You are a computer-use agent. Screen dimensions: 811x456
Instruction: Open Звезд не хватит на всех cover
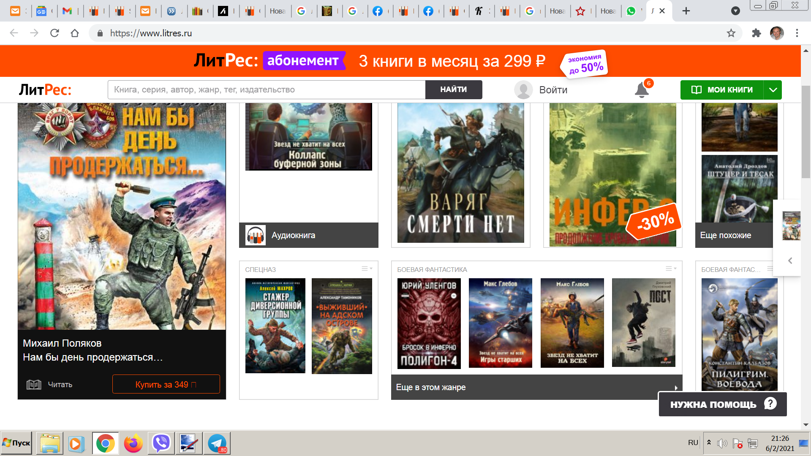(x=572, y=323)
